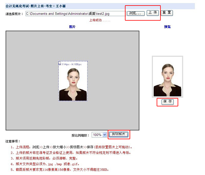This screenshot has height=175, width=205.
Task: Click the 重置 reset button
Action: coord(167,13)
